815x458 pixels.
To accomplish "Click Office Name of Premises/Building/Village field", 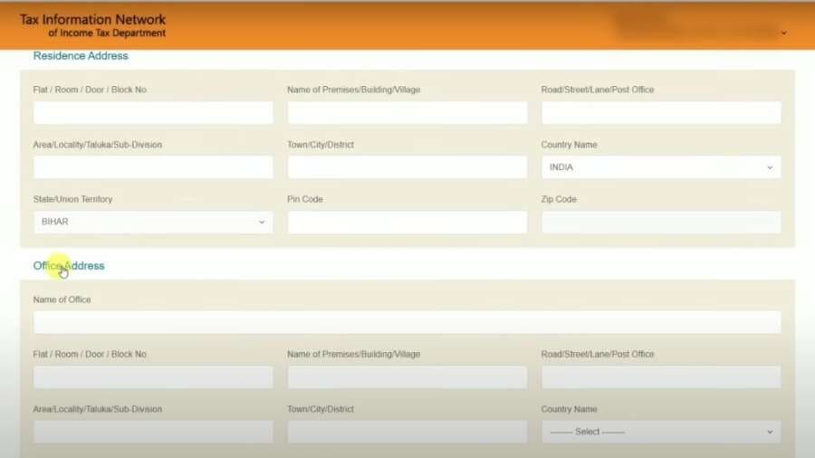I will click(x=407, y=377).
